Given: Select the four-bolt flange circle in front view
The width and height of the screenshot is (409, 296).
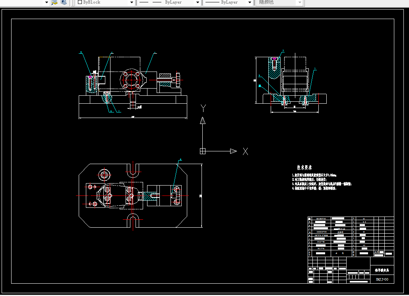Looking at the screenshot, I should [131, 80].
